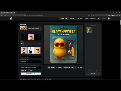This screenshot has width=121, height=91.
Task: Click the browser back arrow
Action: 1,15
